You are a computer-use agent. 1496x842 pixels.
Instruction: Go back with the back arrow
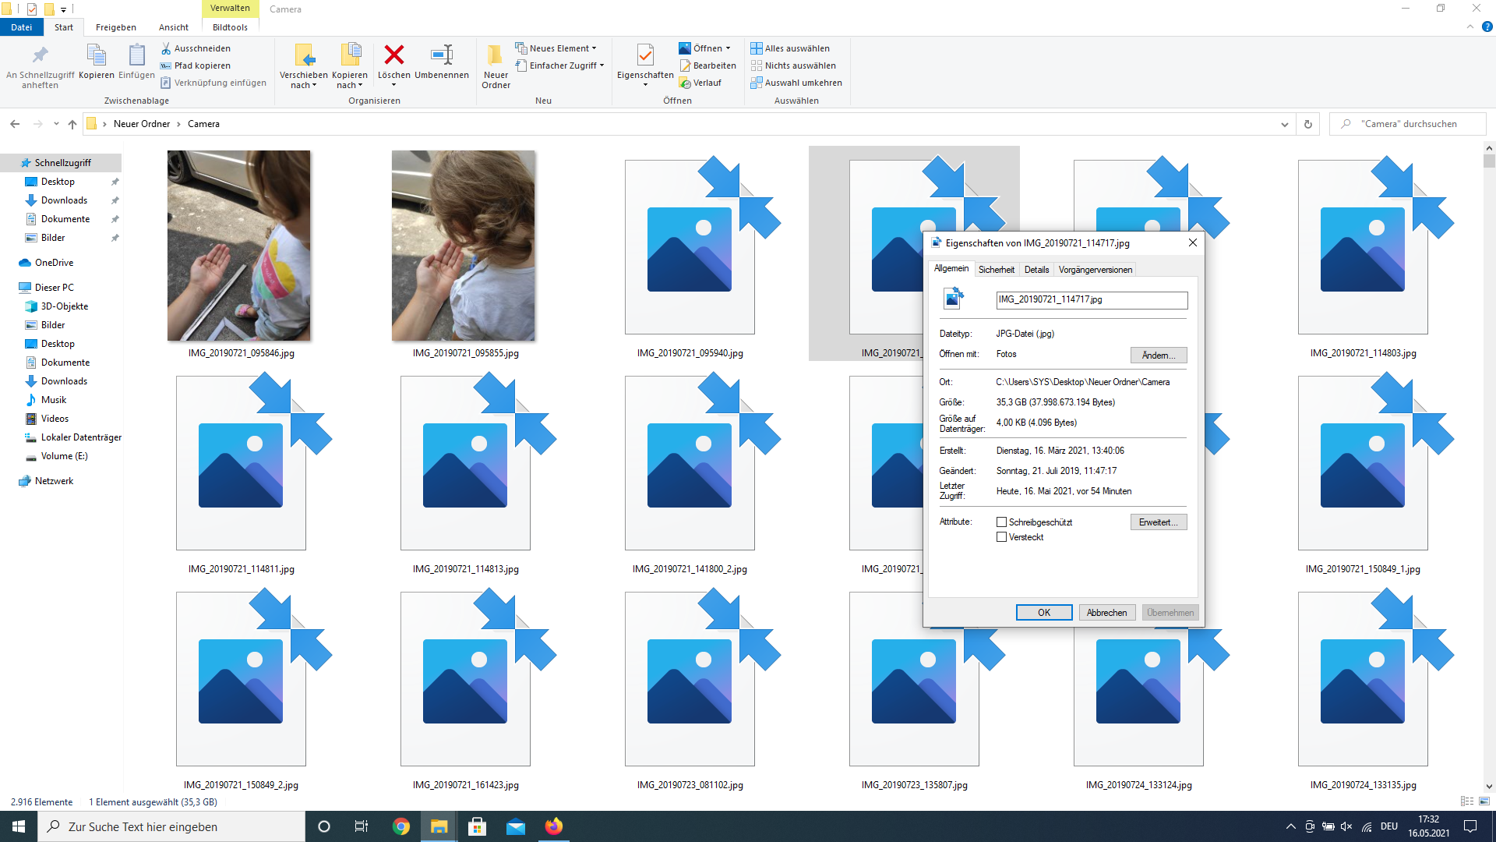[15, 124]
